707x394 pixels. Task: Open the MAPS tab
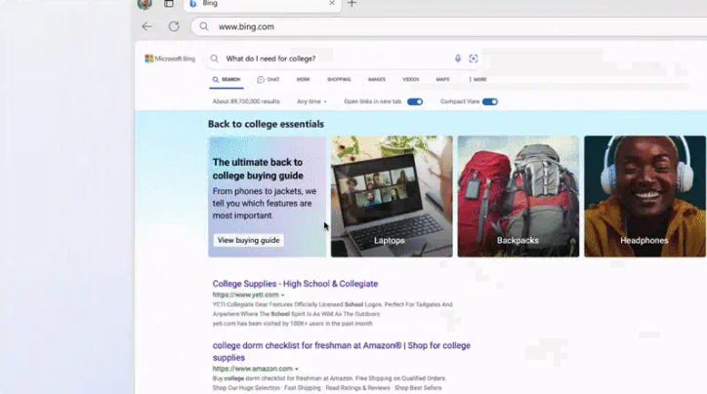pyautogui.click(x=442, y=80)
